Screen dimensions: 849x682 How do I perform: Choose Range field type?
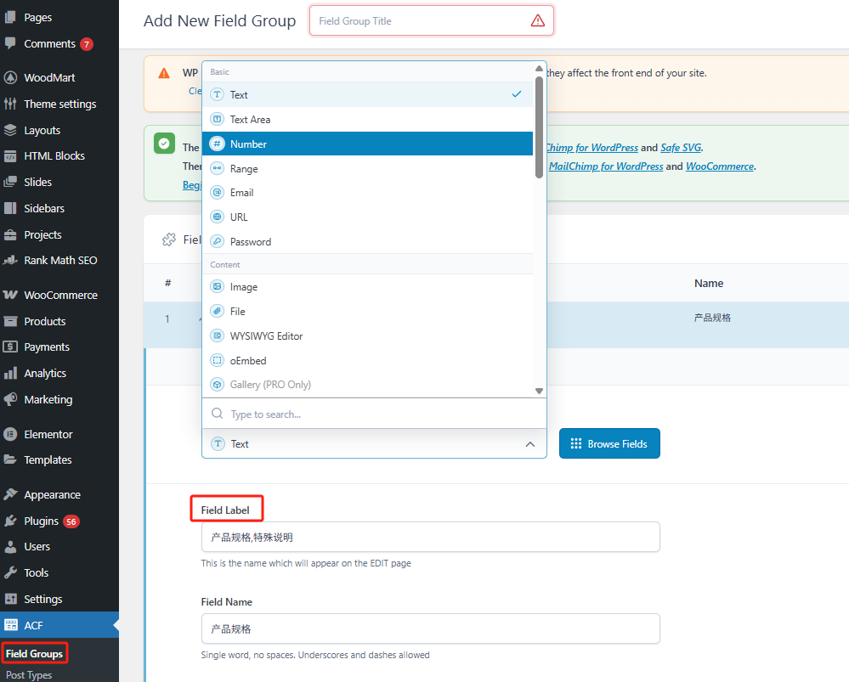[x=368, y=168]
